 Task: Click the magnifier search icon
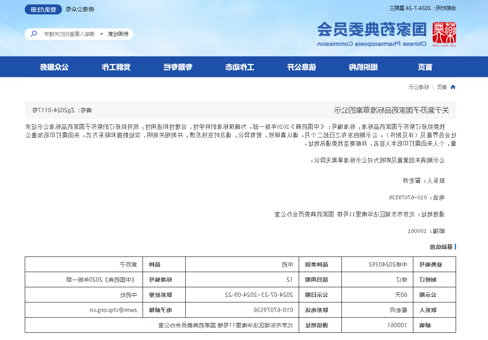pos(34,34)
